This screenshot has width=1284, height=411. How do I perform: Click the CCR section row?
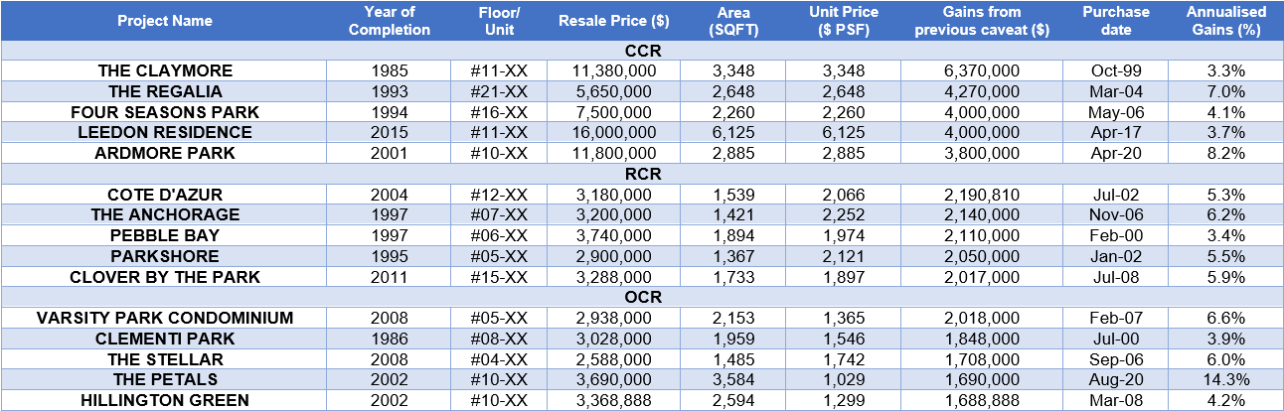(x=642, y=52)
